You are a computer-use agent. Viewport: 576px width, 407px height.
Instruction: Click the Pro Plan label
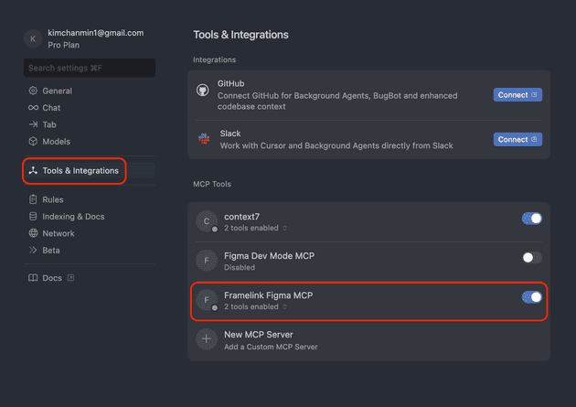[64, 45]
